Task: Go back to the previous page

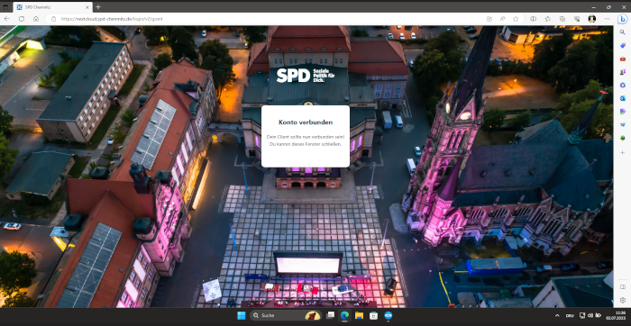Action: point(7,19)
